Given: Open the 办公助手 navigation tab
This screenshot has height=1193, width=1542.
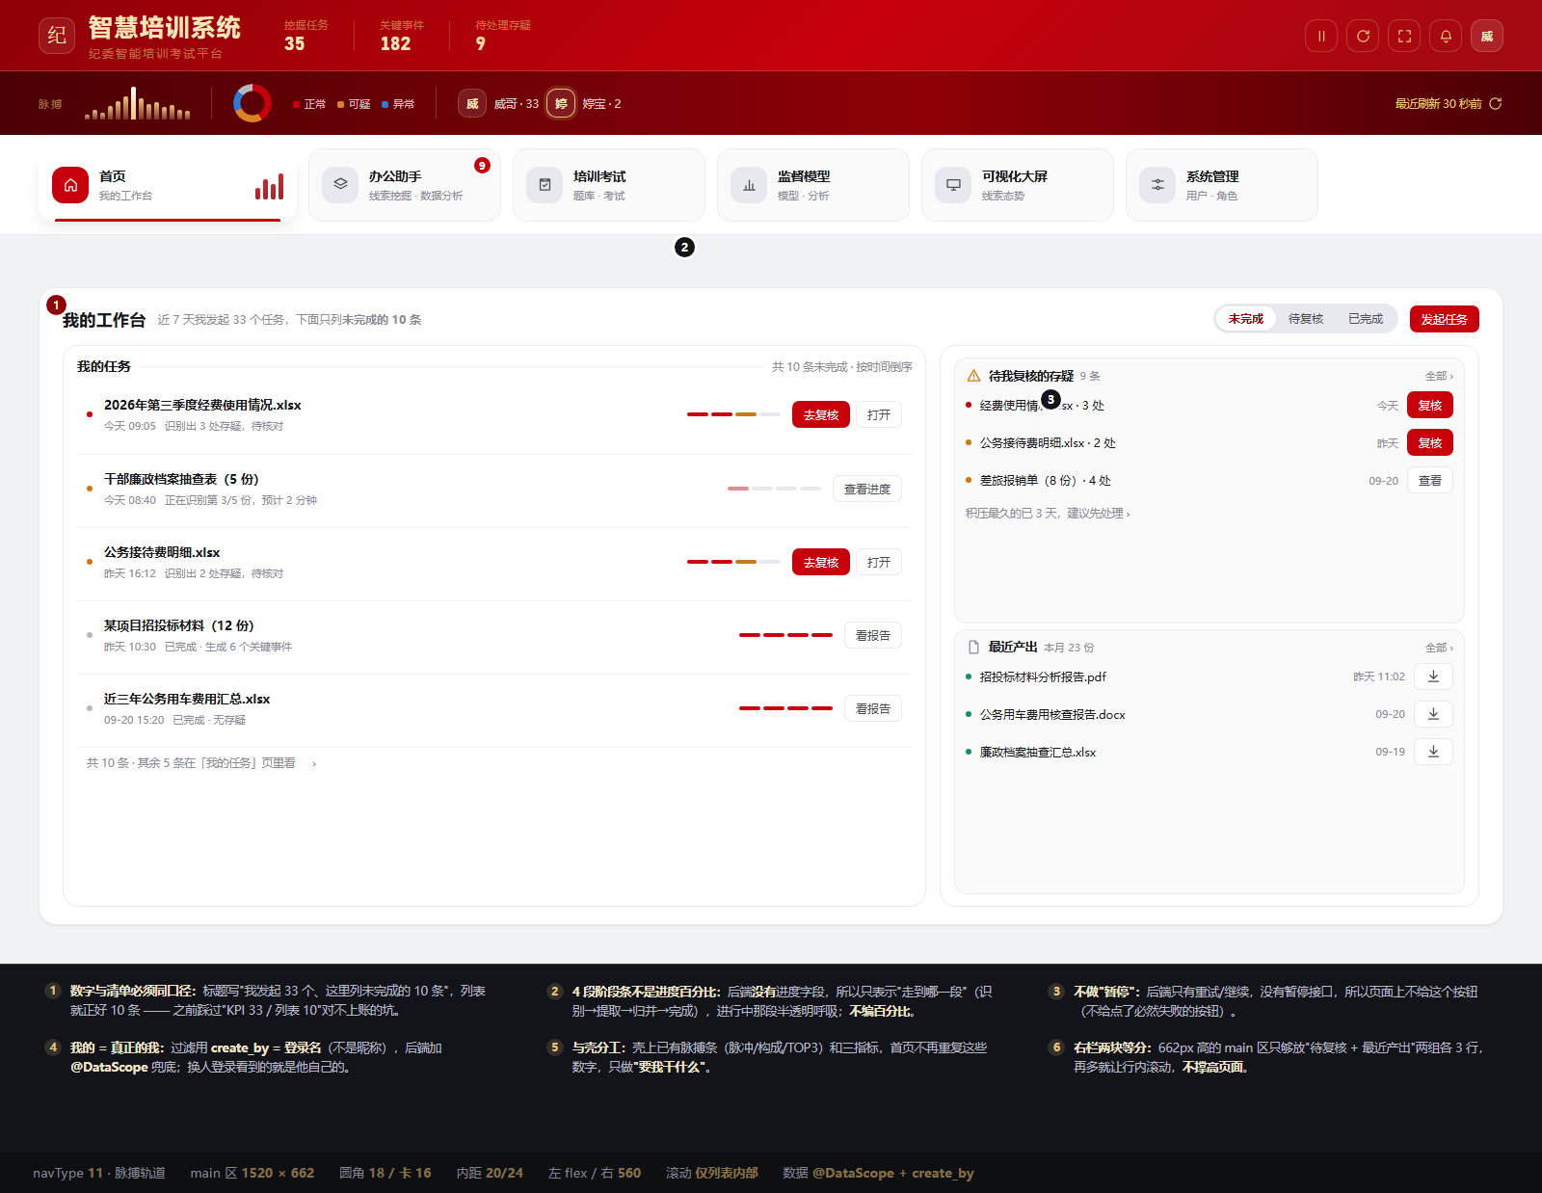Looking at the screenshot, I should pos(405,185).
